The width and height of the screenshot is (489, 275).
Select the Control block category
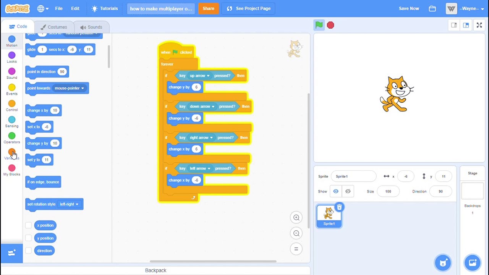12,106
